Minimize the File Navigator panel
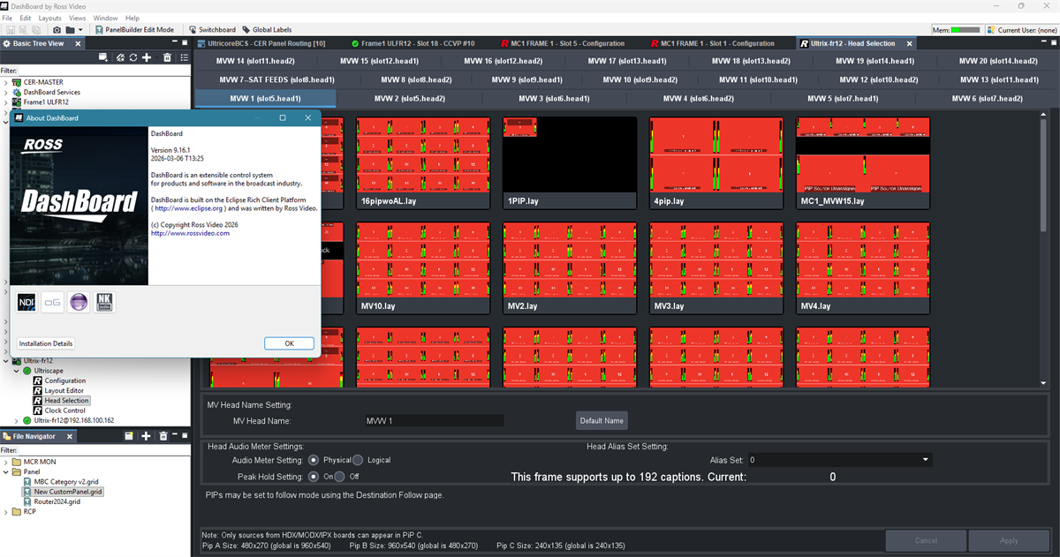This screenshot has width=1060, height=557. click(x=176, y=436)
